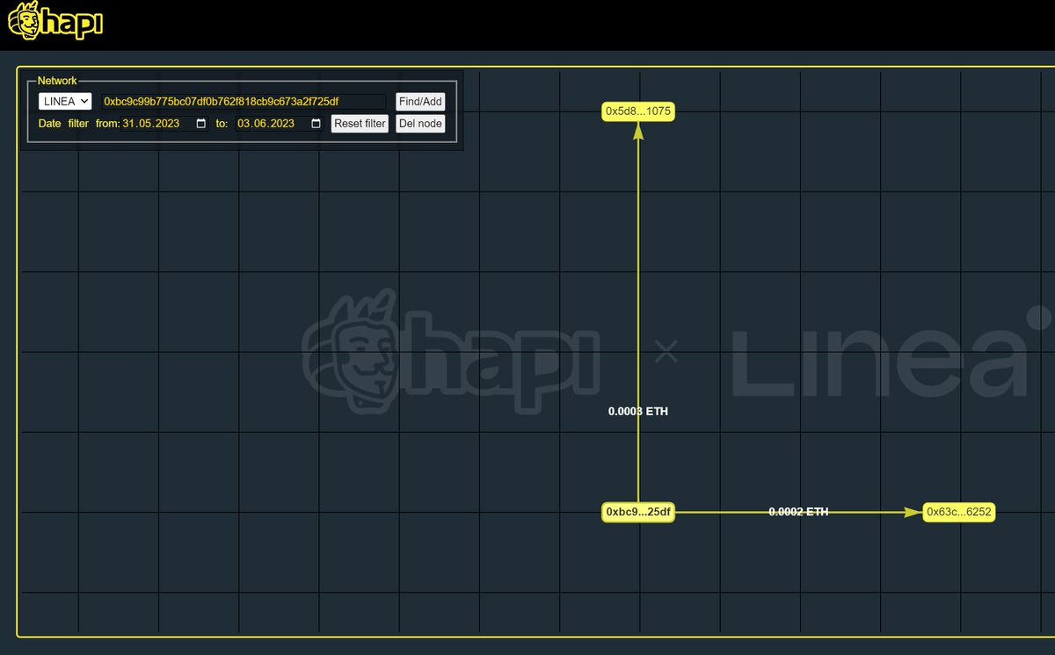The image size is (1055, 655).
Task: Open the LINEA network dropdown
Action: coord(65,102)
